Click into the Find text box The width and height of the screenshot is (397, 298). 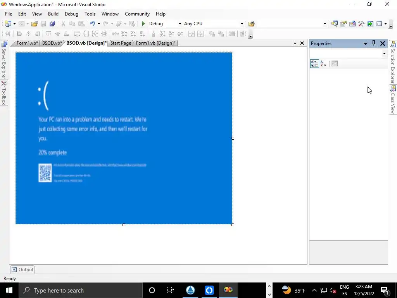pyautogui.click(x=289, y=24)
